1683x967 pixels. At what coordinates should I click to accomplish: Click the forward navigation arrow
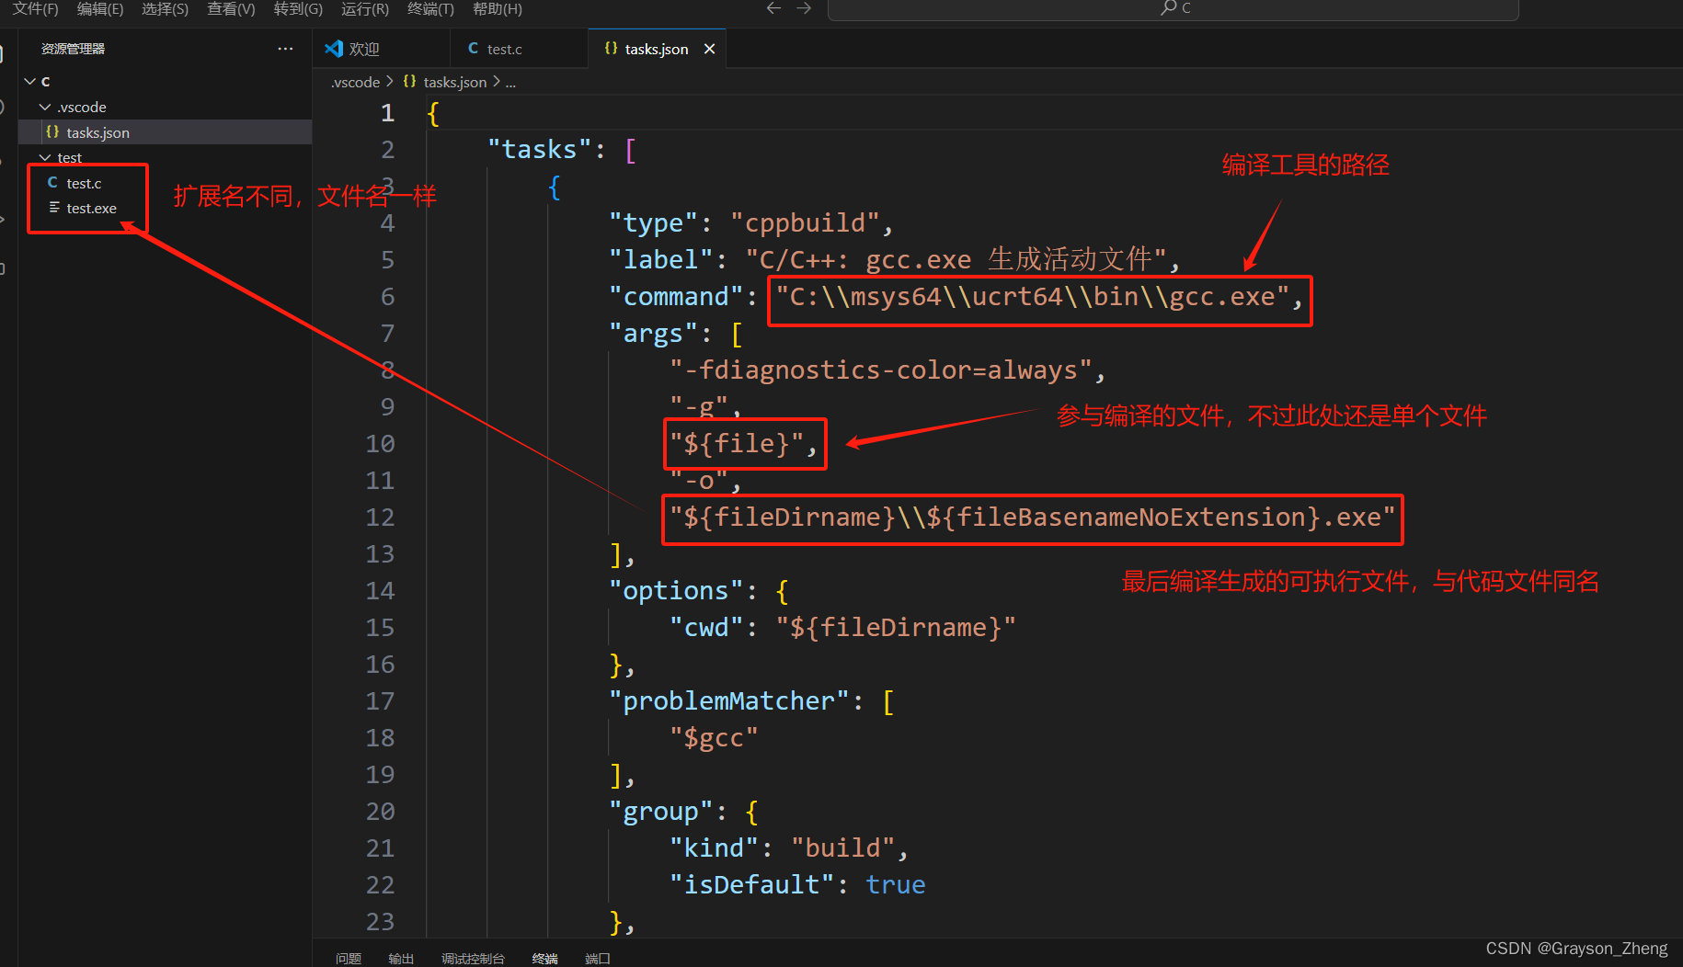click(804, 8)
